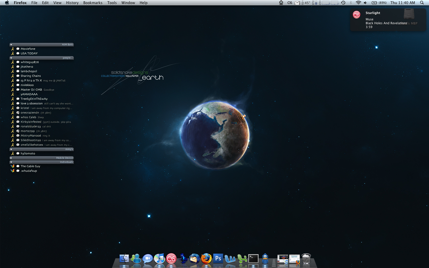Click the Bluetooth status icon
Screen dimensions: 429x268
(351, 3)
